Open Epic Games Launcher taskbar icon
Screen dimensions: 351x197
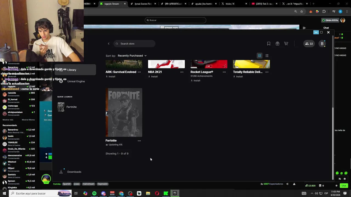[175, 193]
